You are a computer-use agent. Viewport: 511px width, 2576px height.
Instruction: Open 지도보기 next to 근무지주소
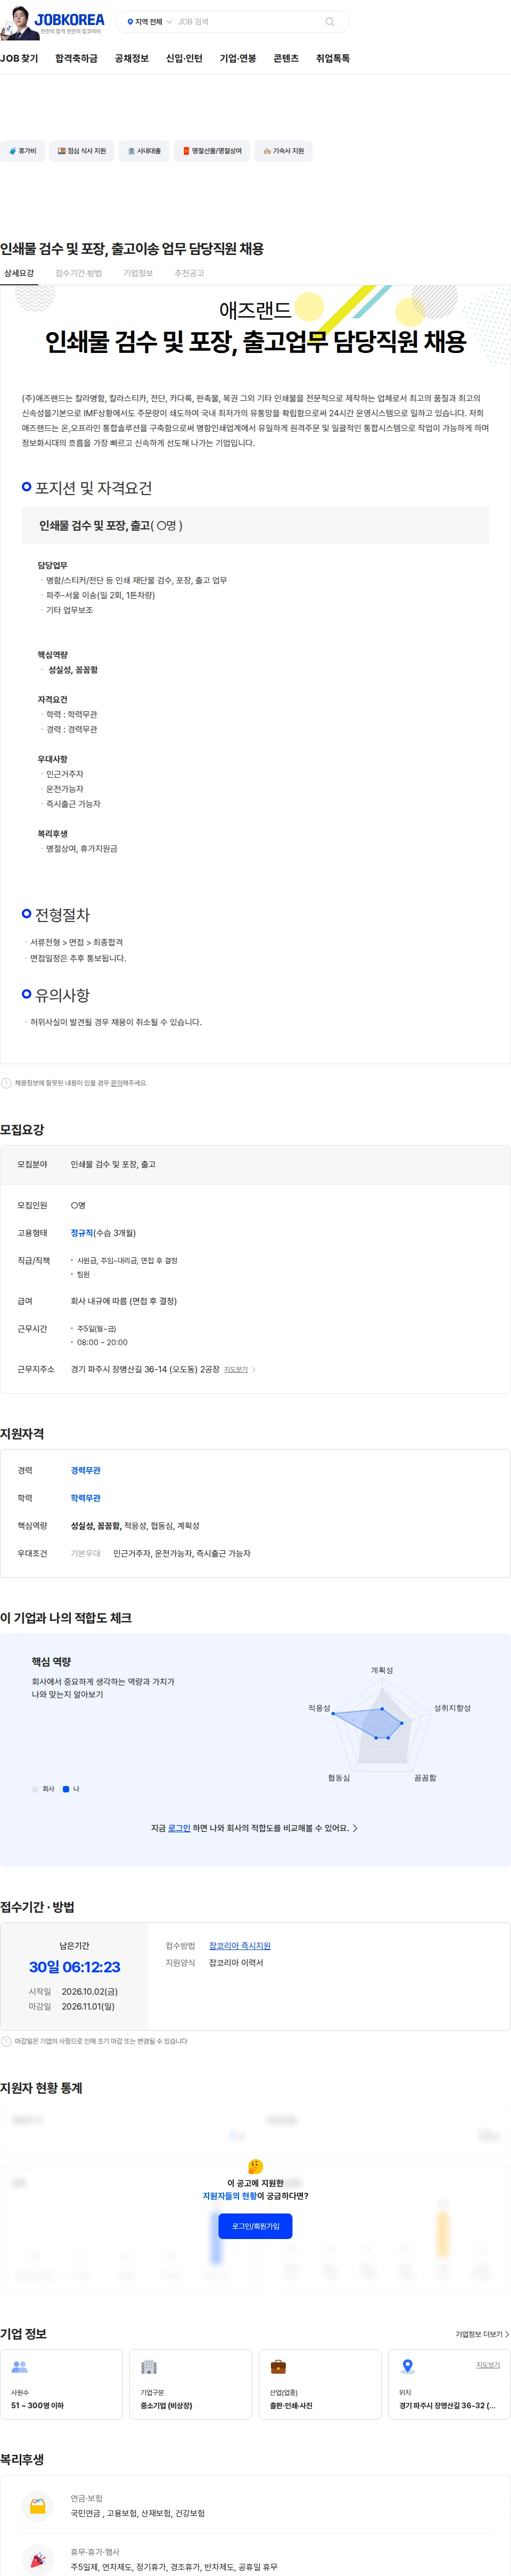coord(239,1369)
